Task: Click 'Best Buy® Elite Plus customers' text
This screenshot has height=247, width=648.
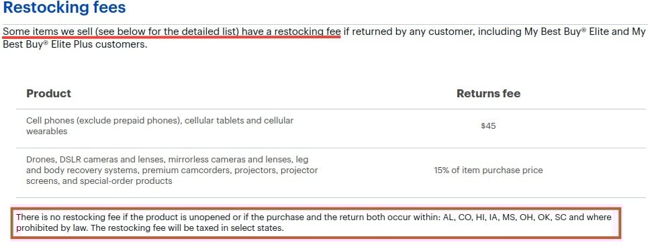Action: coord(75,44)
